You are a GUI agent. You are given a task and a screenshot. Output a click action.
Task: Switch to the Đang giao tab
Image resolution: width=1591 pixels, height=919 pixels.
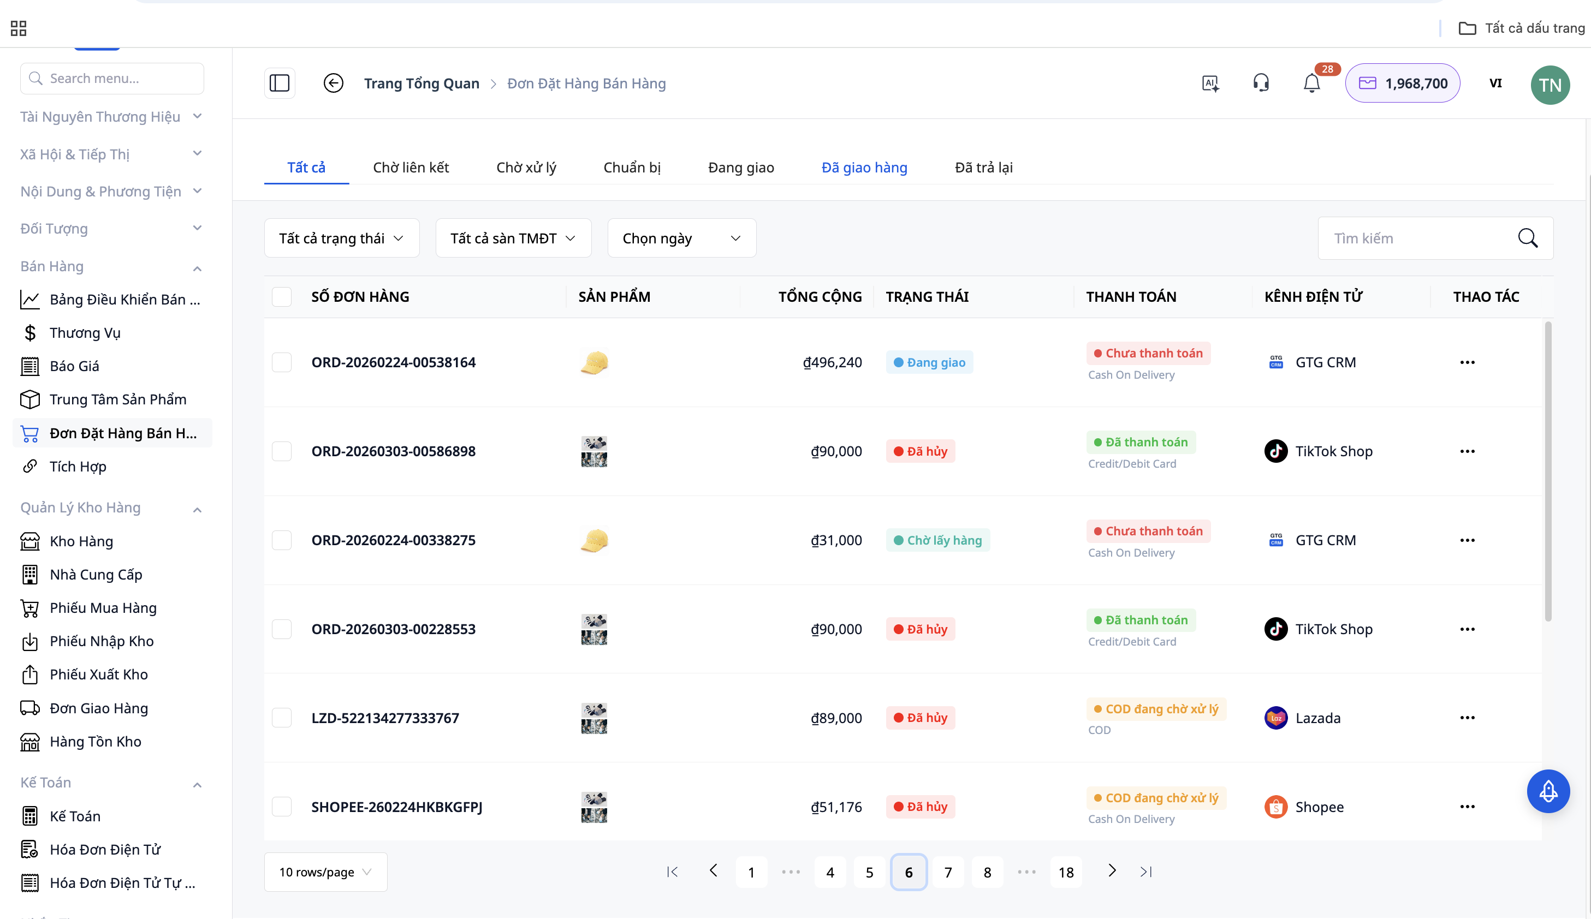(x=740, y=167)
